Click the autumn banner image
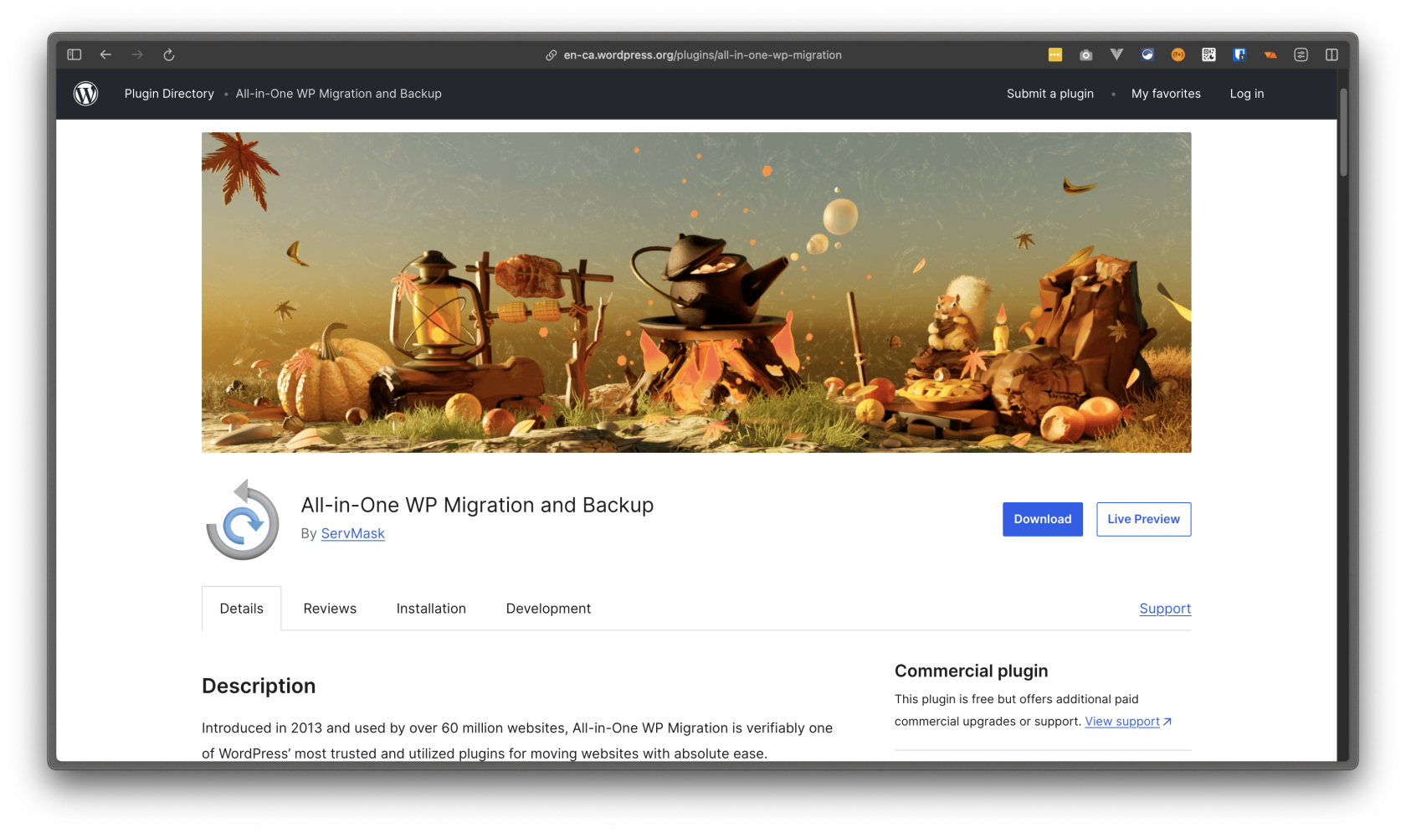 (696, 292)
